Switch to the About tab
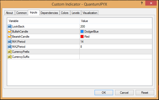The height and width of the screenshot is (100, 159). pyautogui.click(x=9, y=13)
